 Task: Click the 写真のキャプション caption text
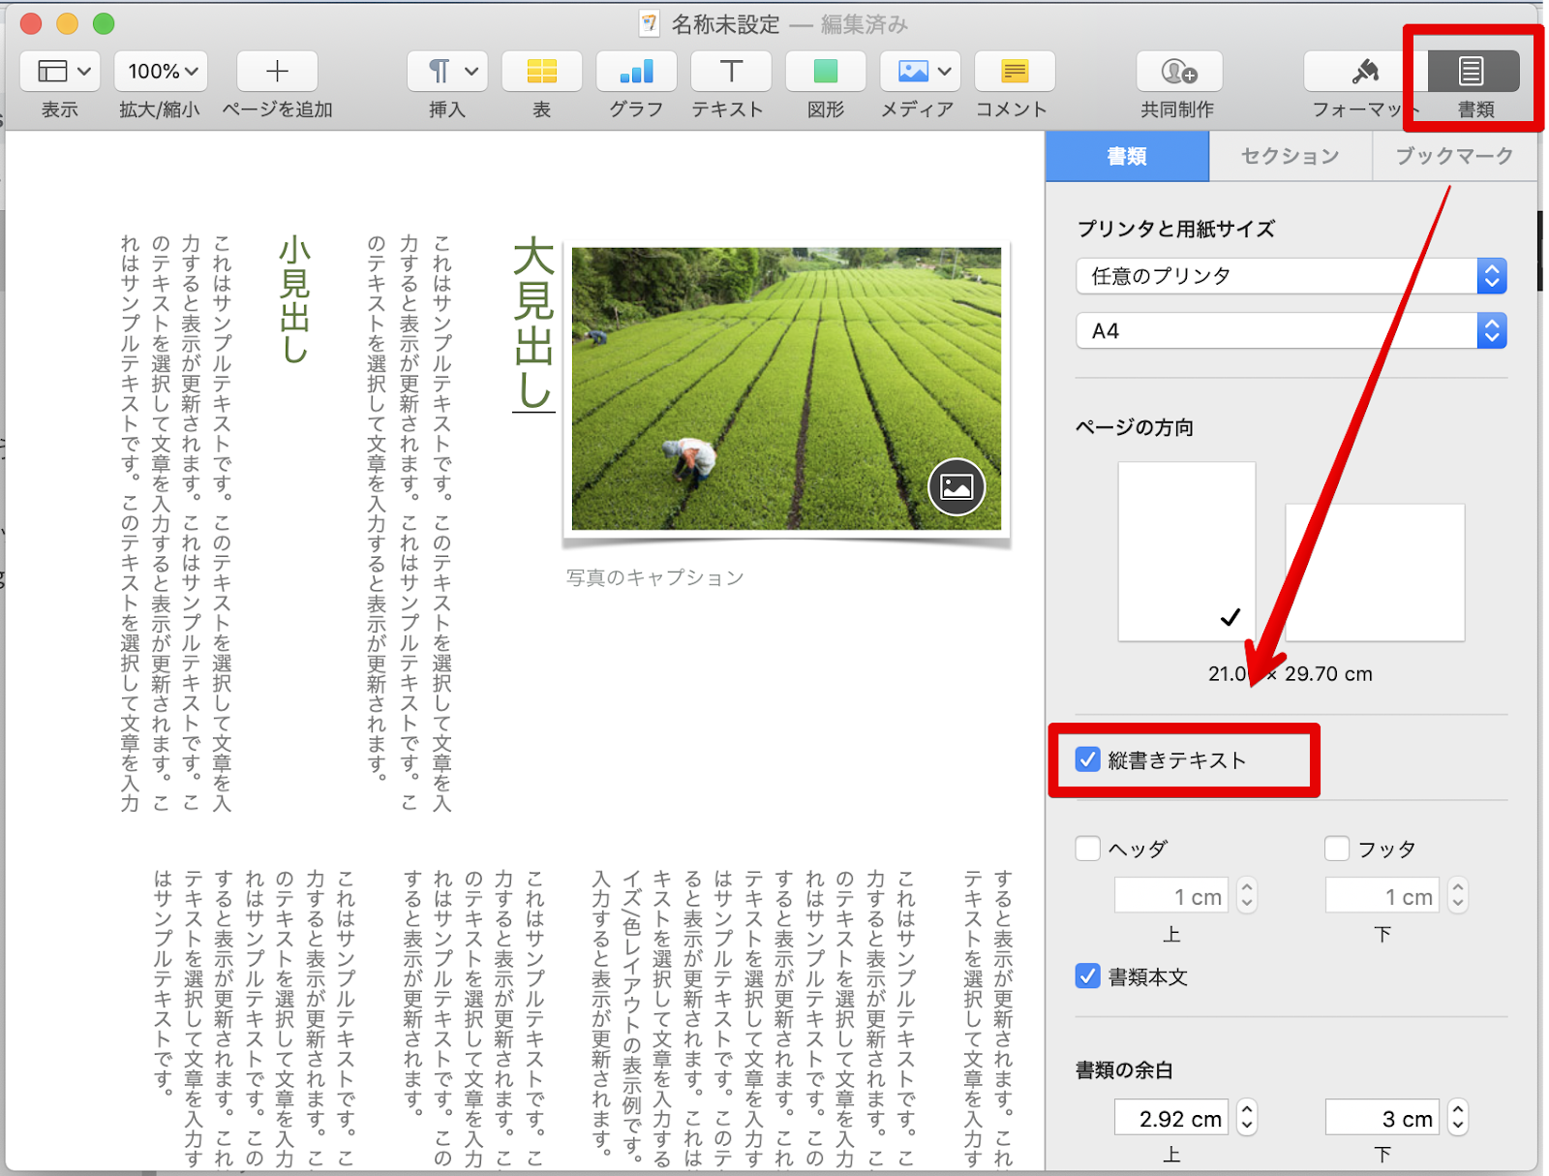[654, 577]
